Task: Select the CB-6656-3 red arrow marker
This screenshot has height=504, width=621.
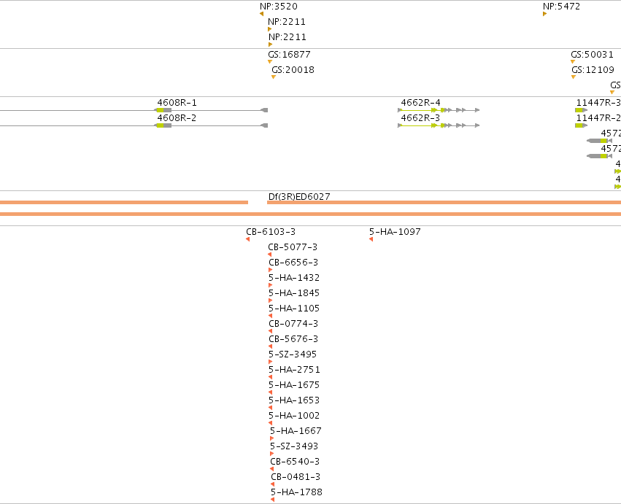Action: coord(271,270)
